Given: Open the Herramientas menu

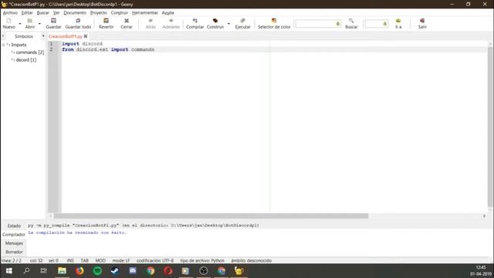Looking at the screenshot, I should 144,12.
